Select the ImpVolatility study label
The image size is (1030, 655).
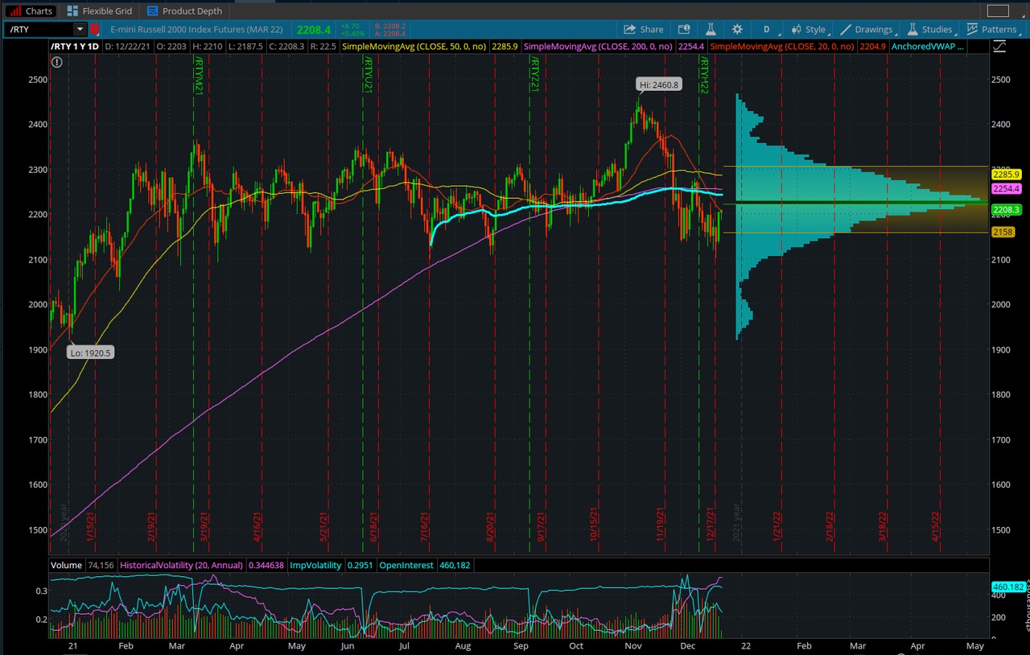314,565
